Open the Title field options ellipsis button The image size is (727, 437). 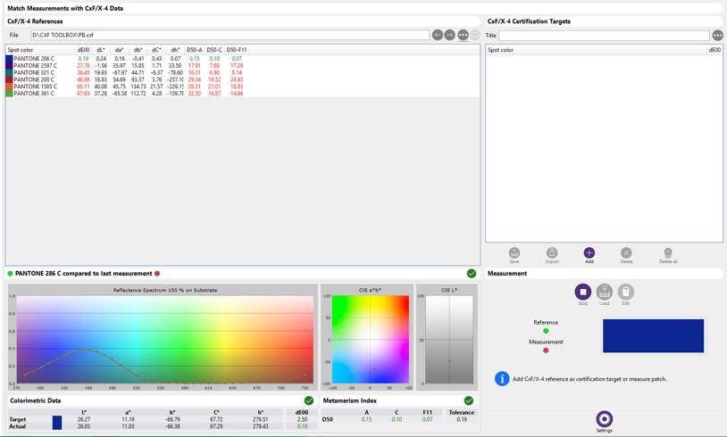point(717,36)
